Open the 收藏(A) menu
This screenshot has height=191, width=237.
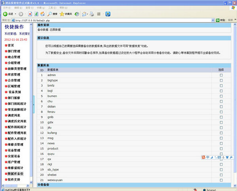[41, 8]
